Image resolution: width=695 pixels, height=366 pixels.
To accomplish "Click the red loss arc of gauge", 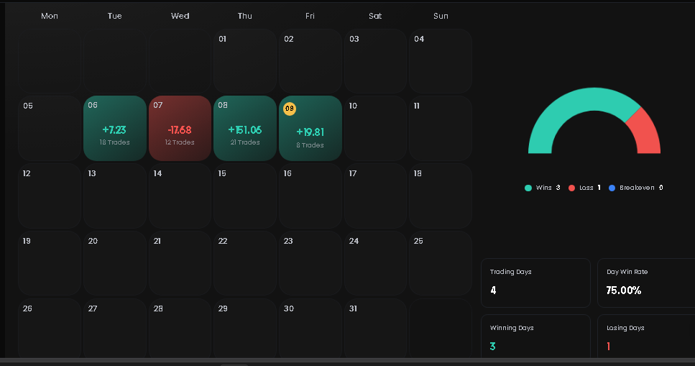I will click(x=648, y=133).
